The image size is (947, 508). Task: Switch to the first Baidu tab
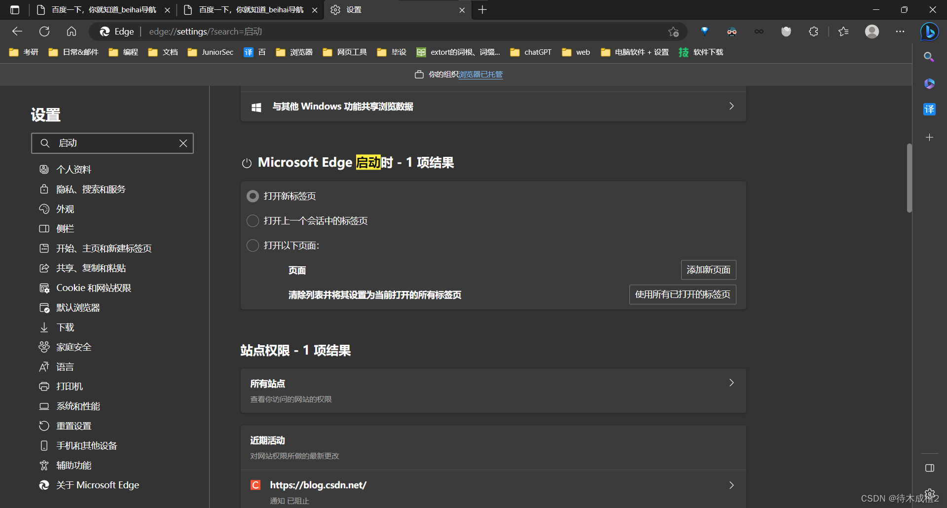pos(104,10)
